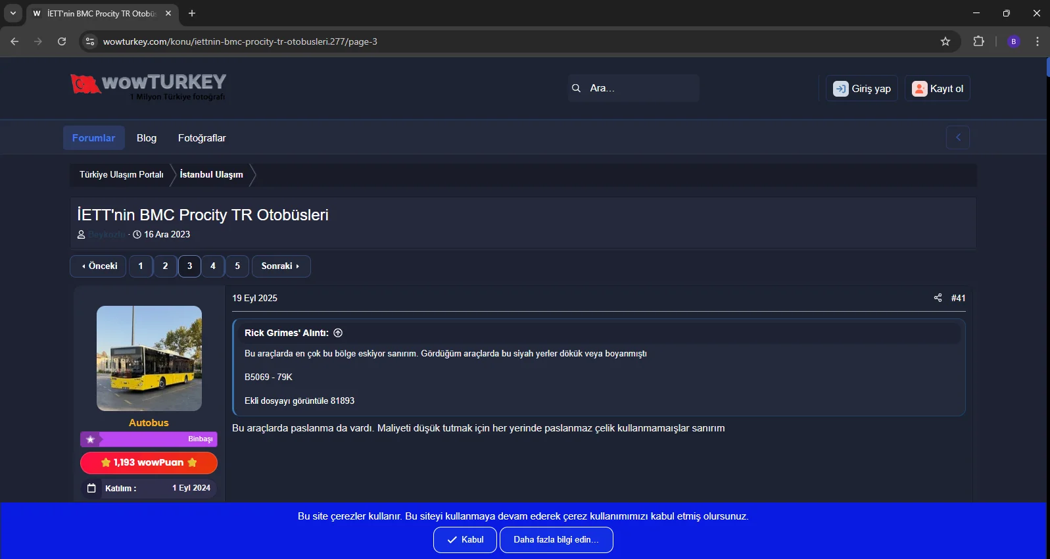
Task: Go to page 4 of the thread
Action: 213,266
